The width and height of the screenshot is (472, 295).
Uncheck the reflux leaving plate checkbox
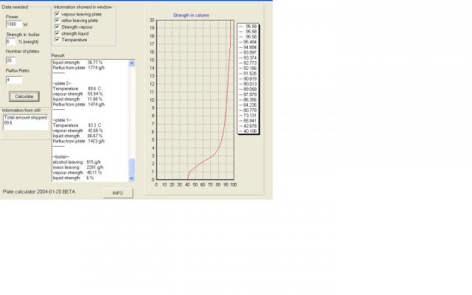[x=58, y=21]
